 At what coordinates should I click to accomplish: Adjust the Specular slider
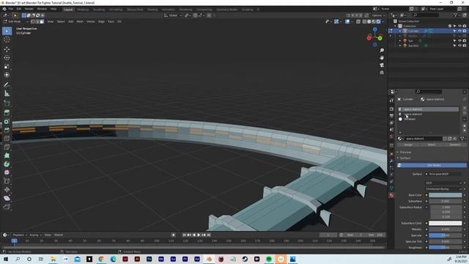(x=445, y=235)
